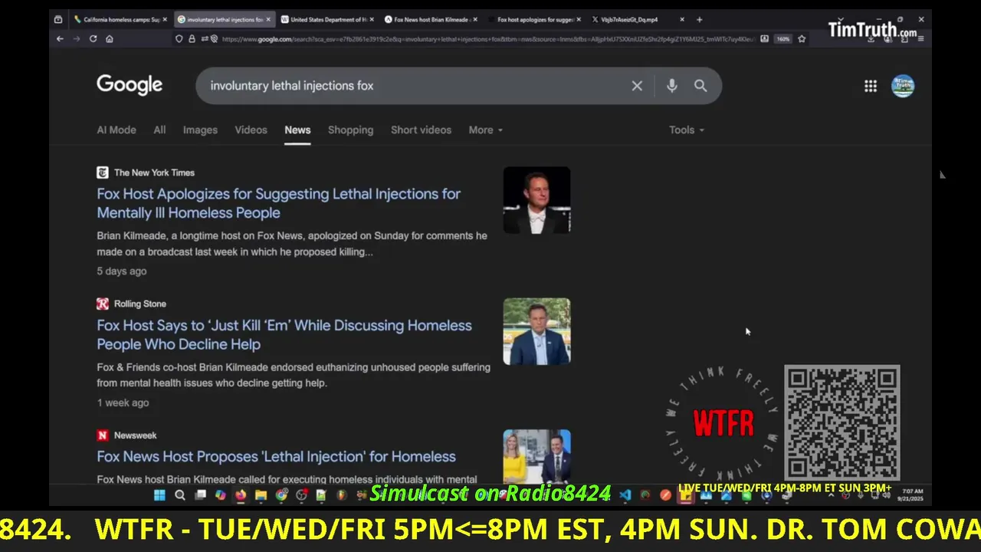Click the browser address bar URL

487,38
